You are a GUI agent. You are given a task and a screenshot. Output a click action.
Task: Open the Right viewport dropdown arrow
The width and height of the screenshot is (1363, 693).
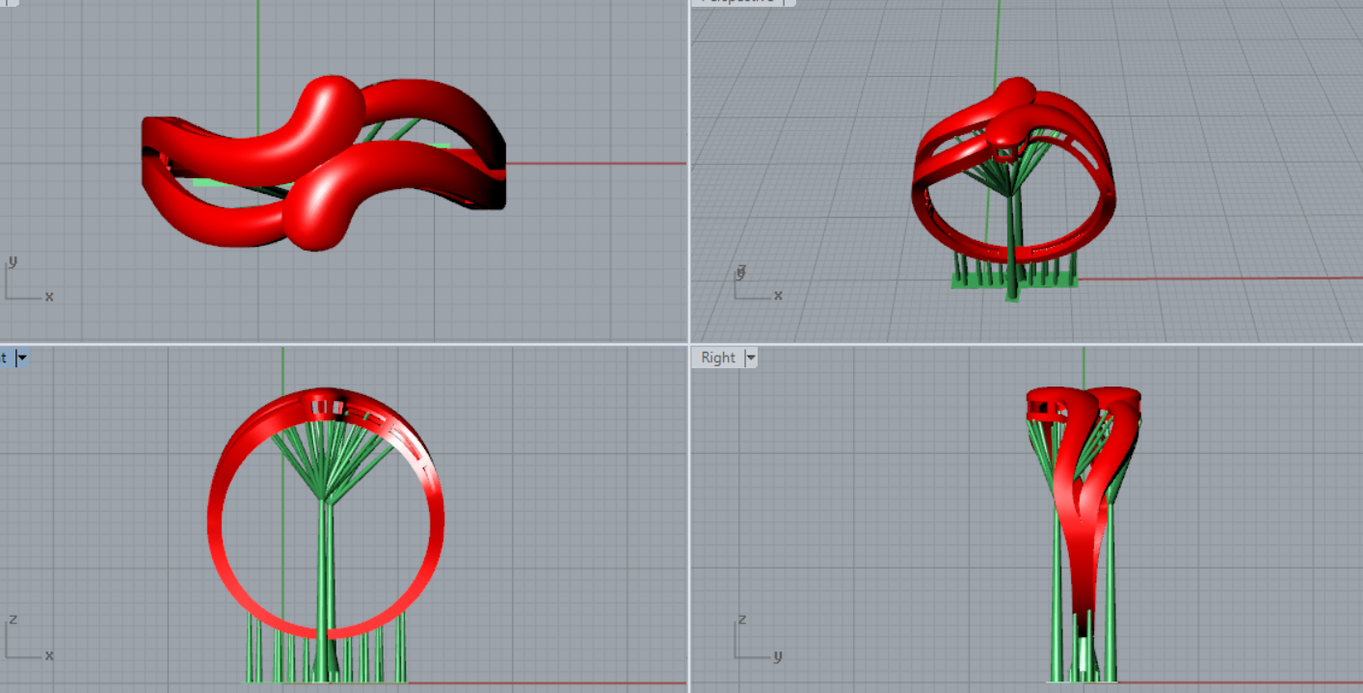[x=751, y=359]
